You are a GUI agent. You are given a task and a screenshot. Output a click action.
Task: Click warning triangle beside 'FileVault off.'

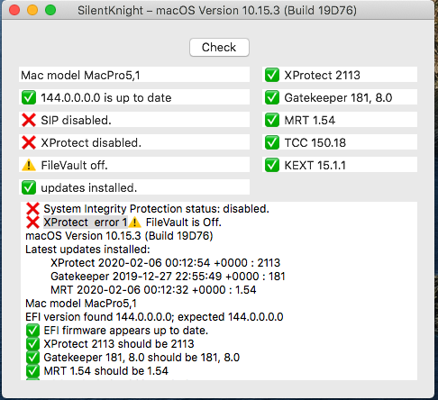click(x=29, y=165)
